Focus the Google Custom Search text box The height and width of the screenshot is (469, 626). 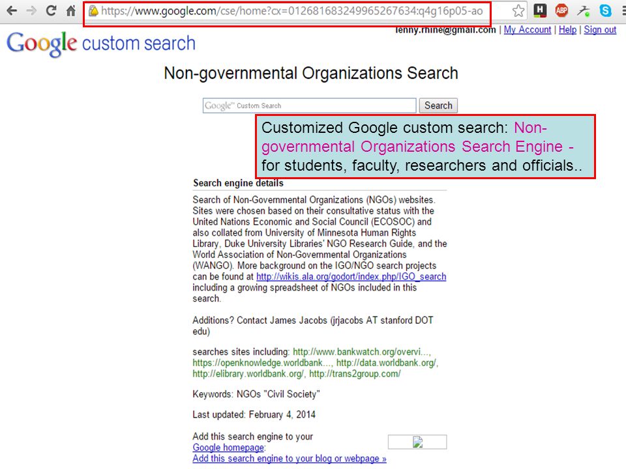click(309, 106)
